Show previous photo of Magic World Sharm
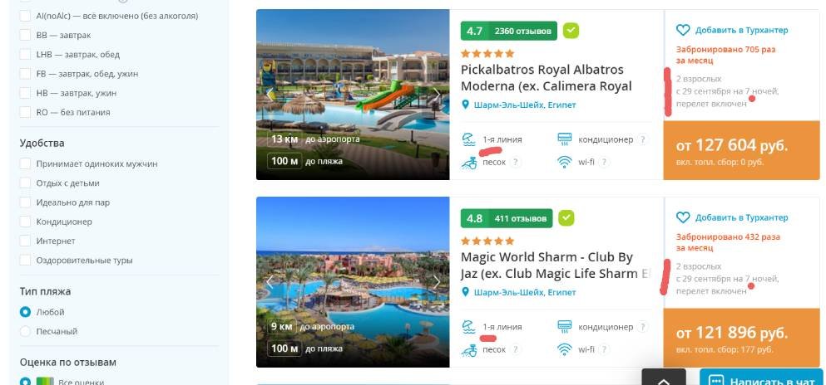826x385 pixels. point(270,281)
